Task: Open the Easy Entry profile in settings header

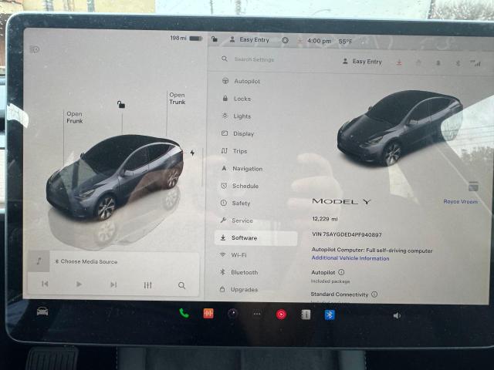Action: click(362, 62)
